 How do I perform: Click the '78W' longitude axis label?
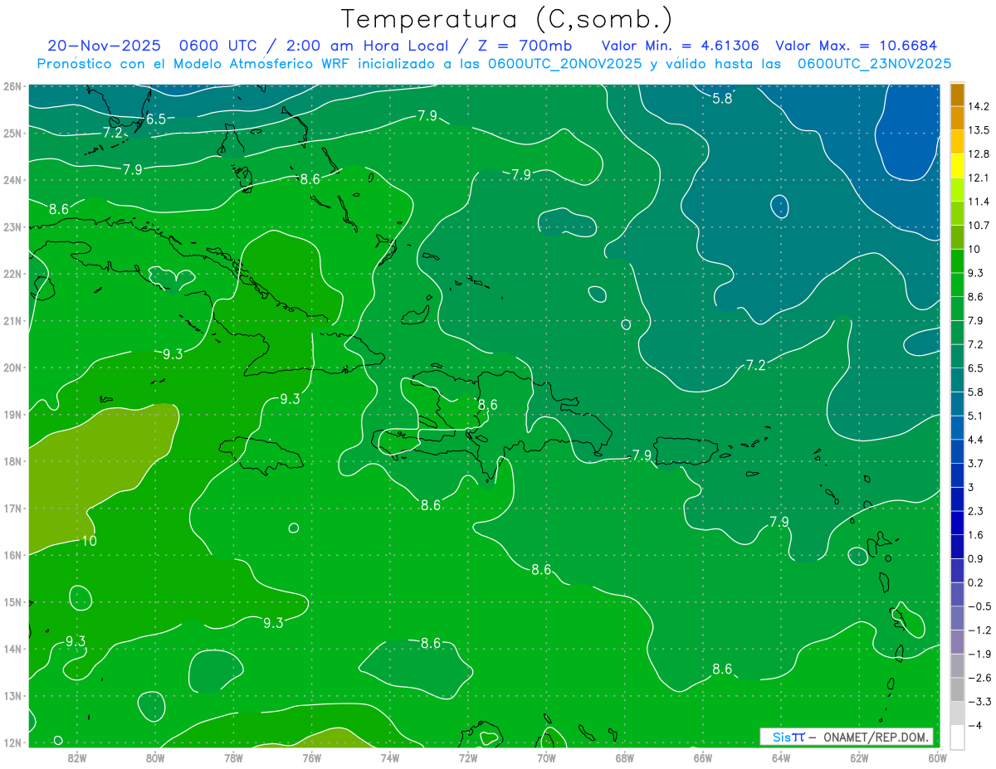[x=233, y=757]
